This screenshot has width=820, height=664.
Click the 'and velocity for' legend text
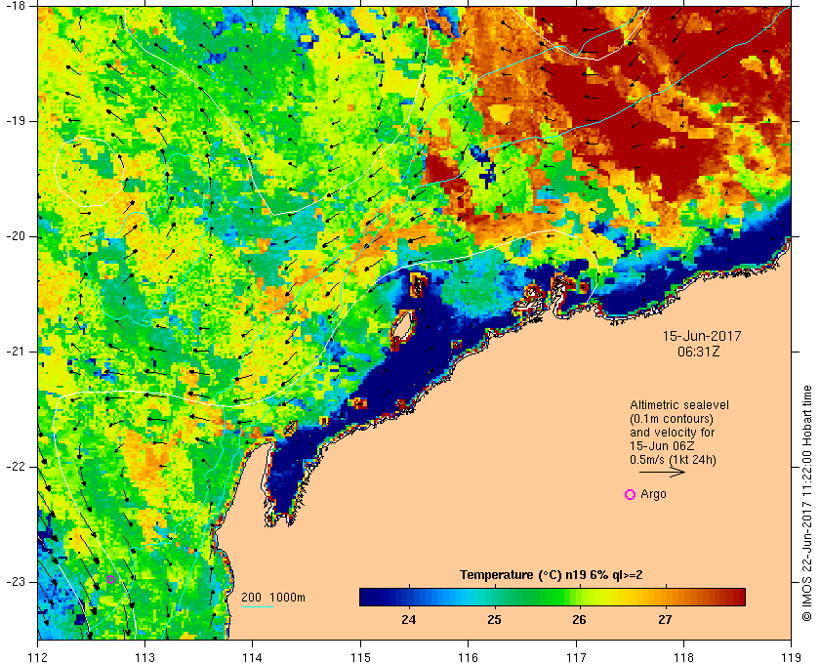click(672, 433)
